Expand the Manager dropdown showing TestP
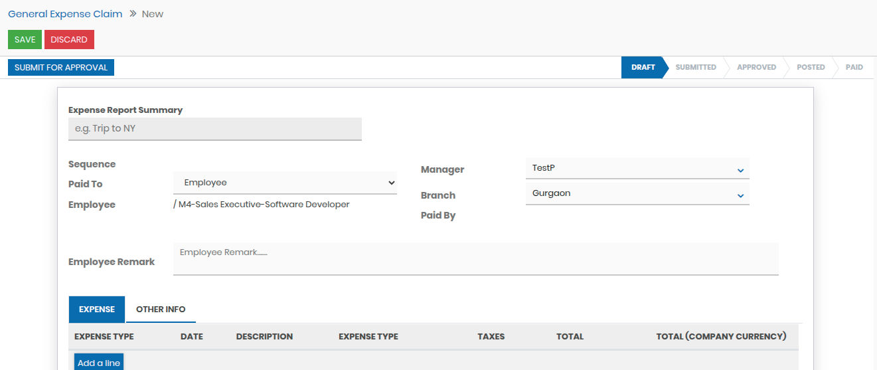877x370 pixels. point(637,169)
